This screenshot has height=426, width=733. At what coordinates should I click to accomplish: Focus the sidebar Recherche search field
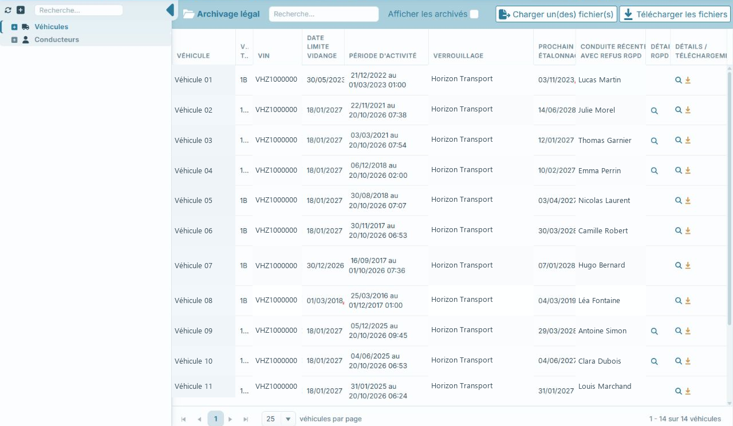click(x=78, y=10)
